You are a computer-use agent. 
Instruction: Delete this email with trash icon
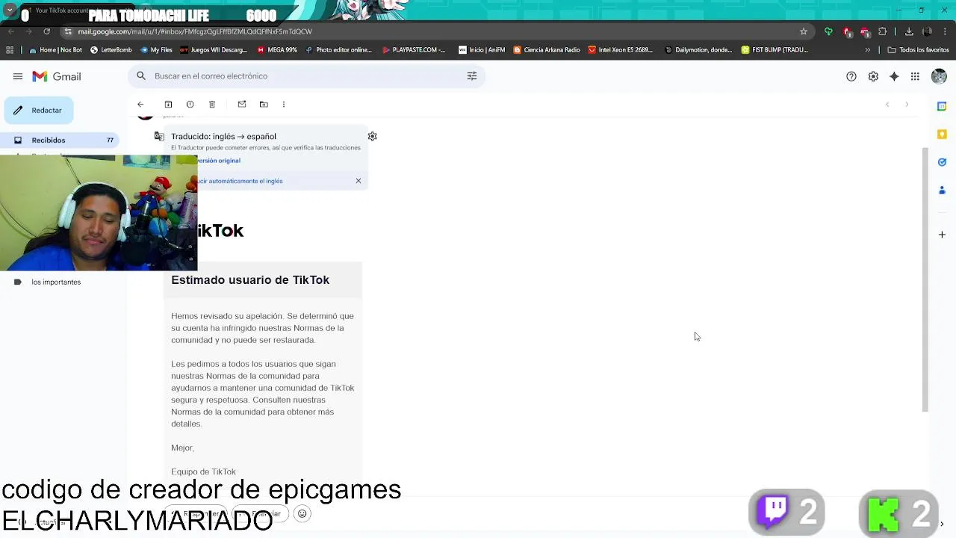[212, 105]
